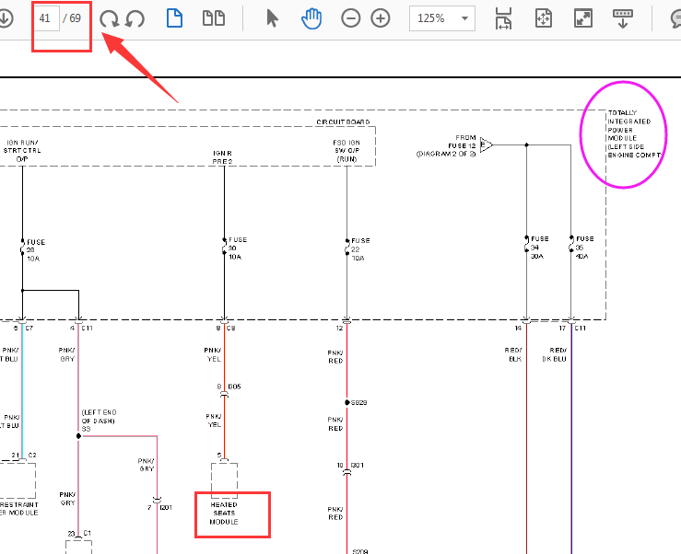Zoom out with the minus button

pyautogui.click(x=351, y=18)
